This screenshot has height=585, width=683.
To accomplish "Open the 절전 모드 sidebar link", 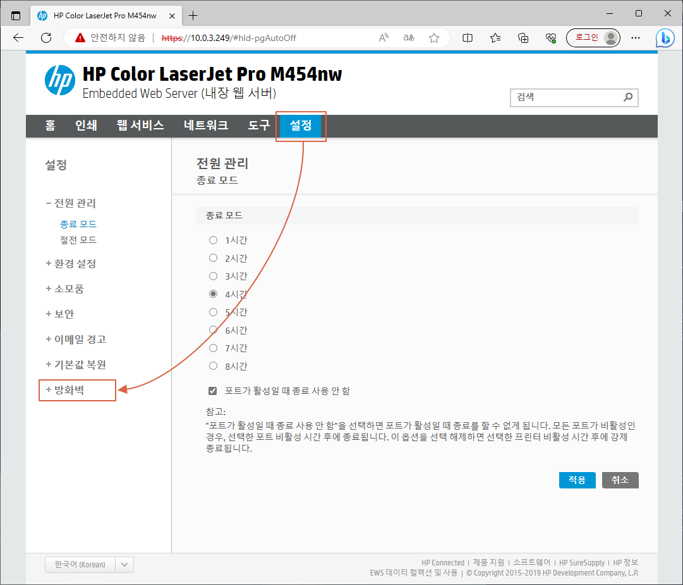I will (x=78, y=240).
